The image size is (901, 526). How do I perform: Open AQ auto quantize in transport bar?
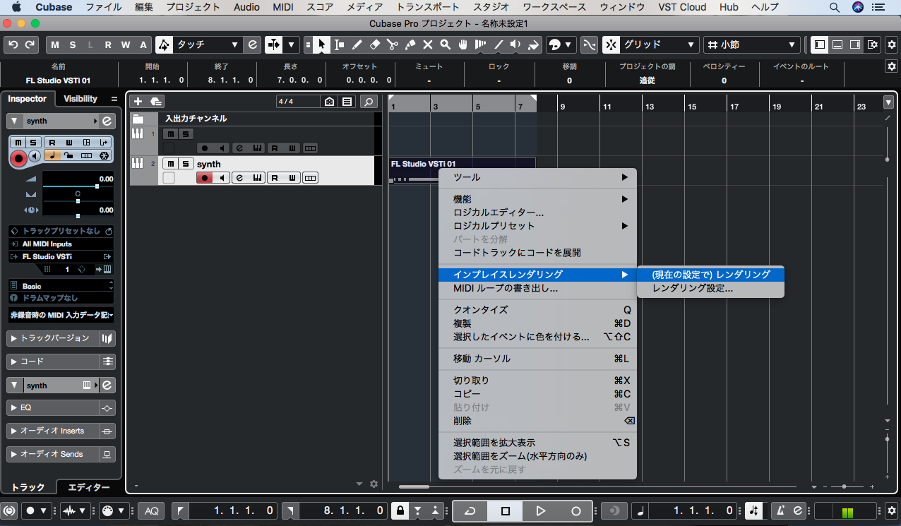point(151,510)
